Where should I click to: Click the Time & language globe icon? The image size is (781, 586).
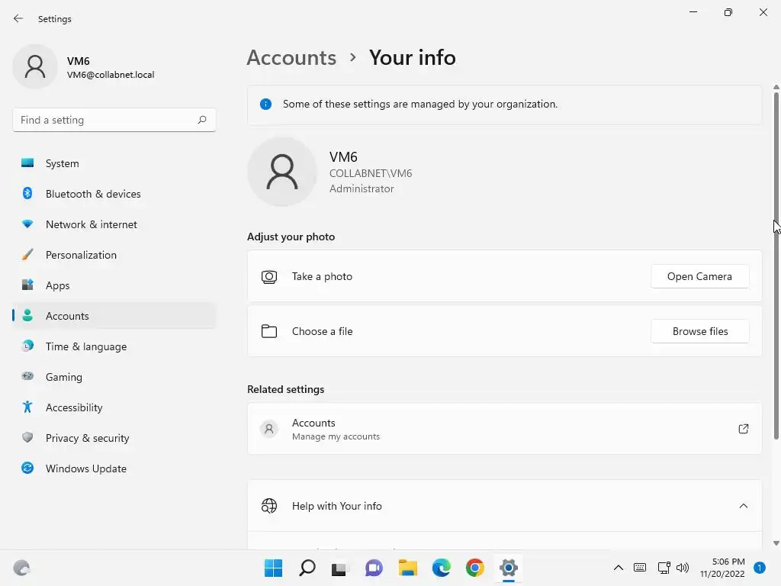[x=27, y=346]
